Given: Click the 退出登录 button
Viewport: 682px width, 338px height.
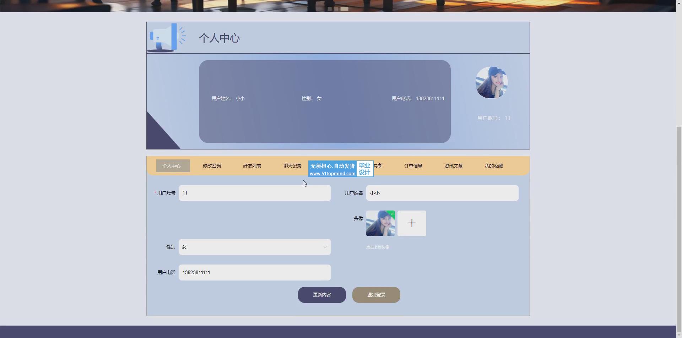Looking at the screenshot, I should 376,295.
